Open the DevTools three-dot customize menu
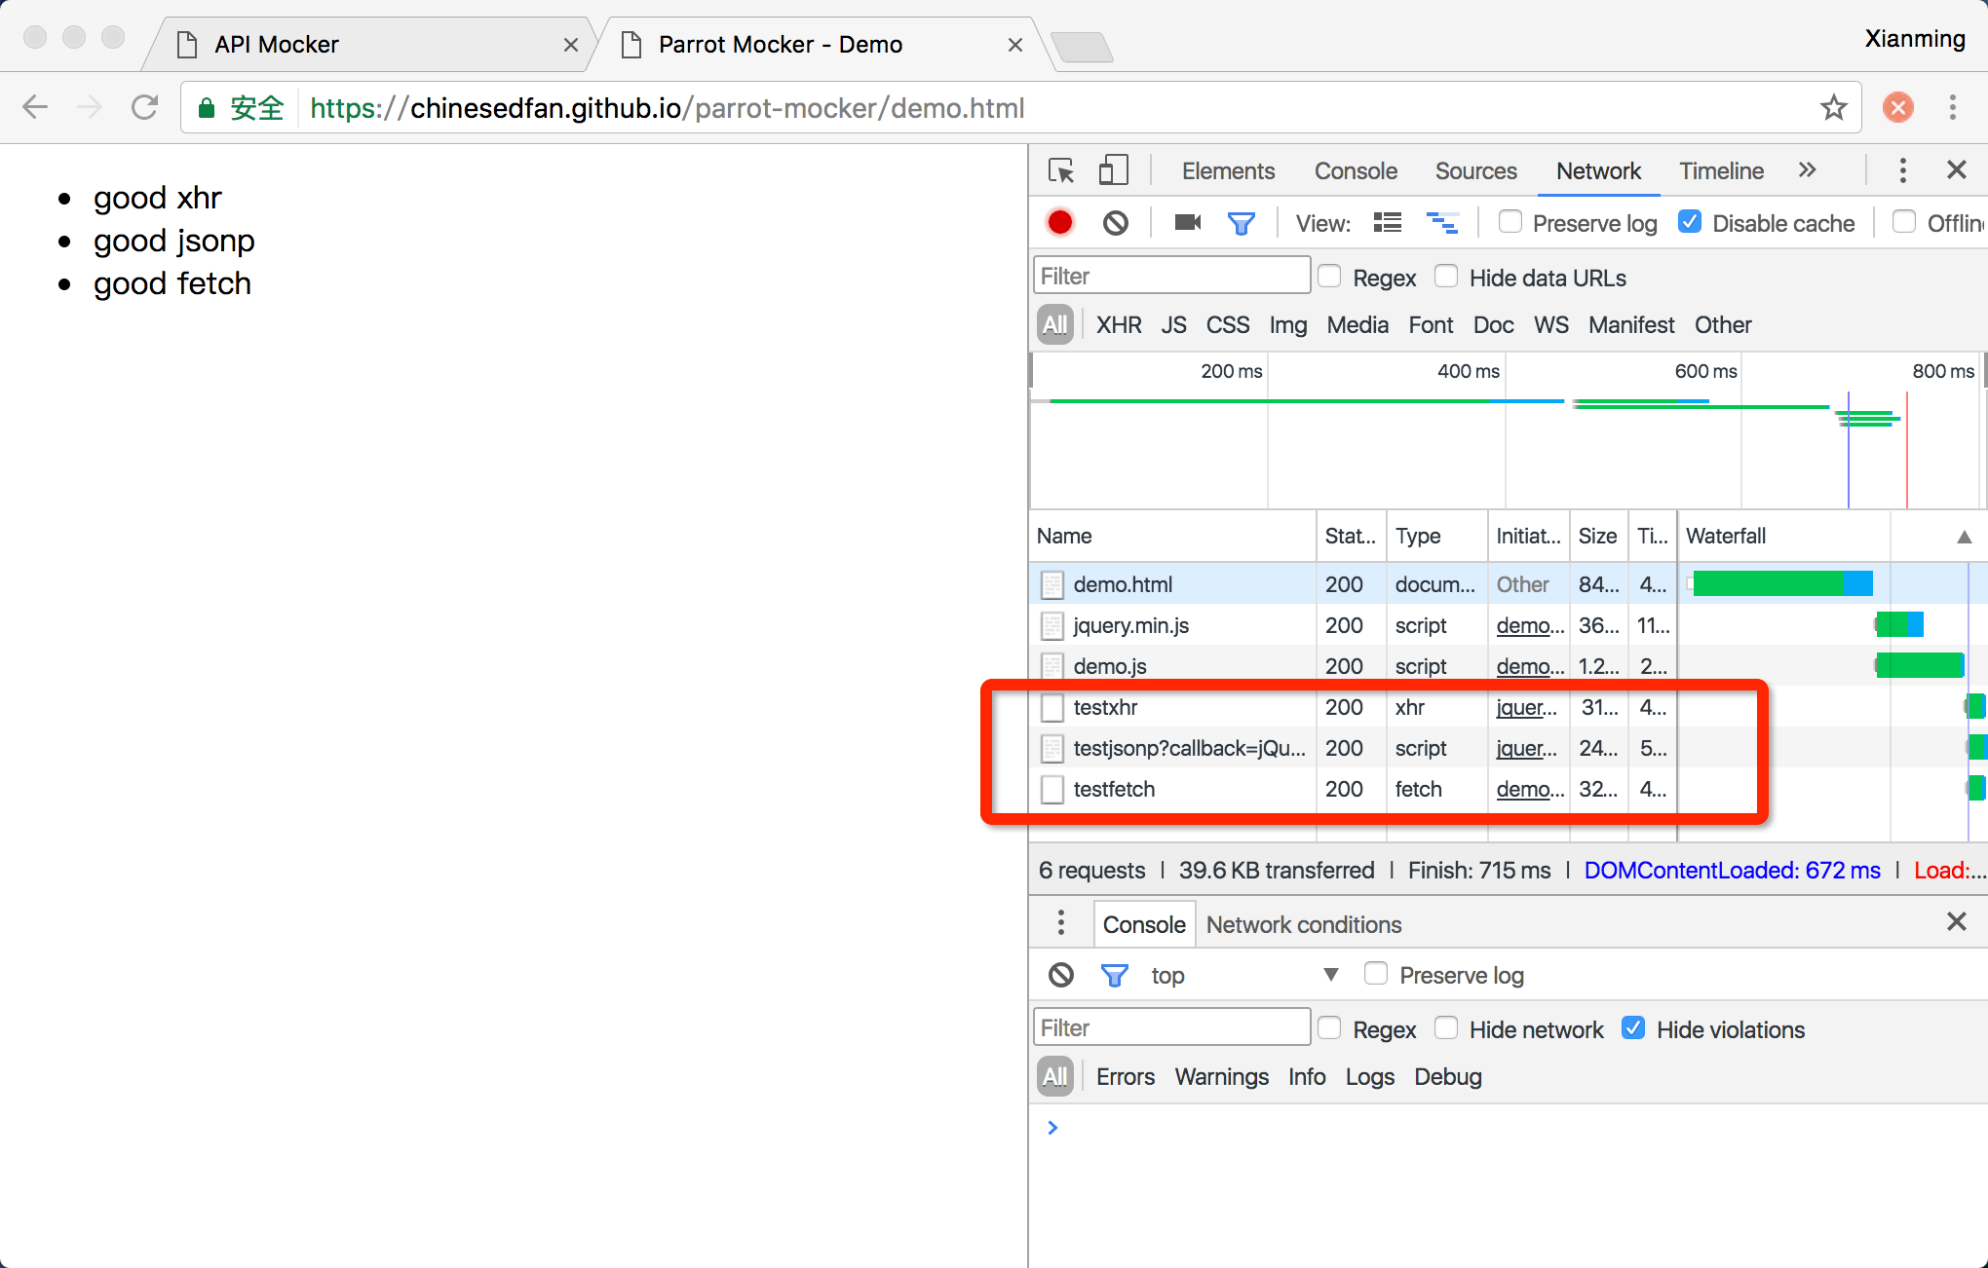 (1902, 170)
